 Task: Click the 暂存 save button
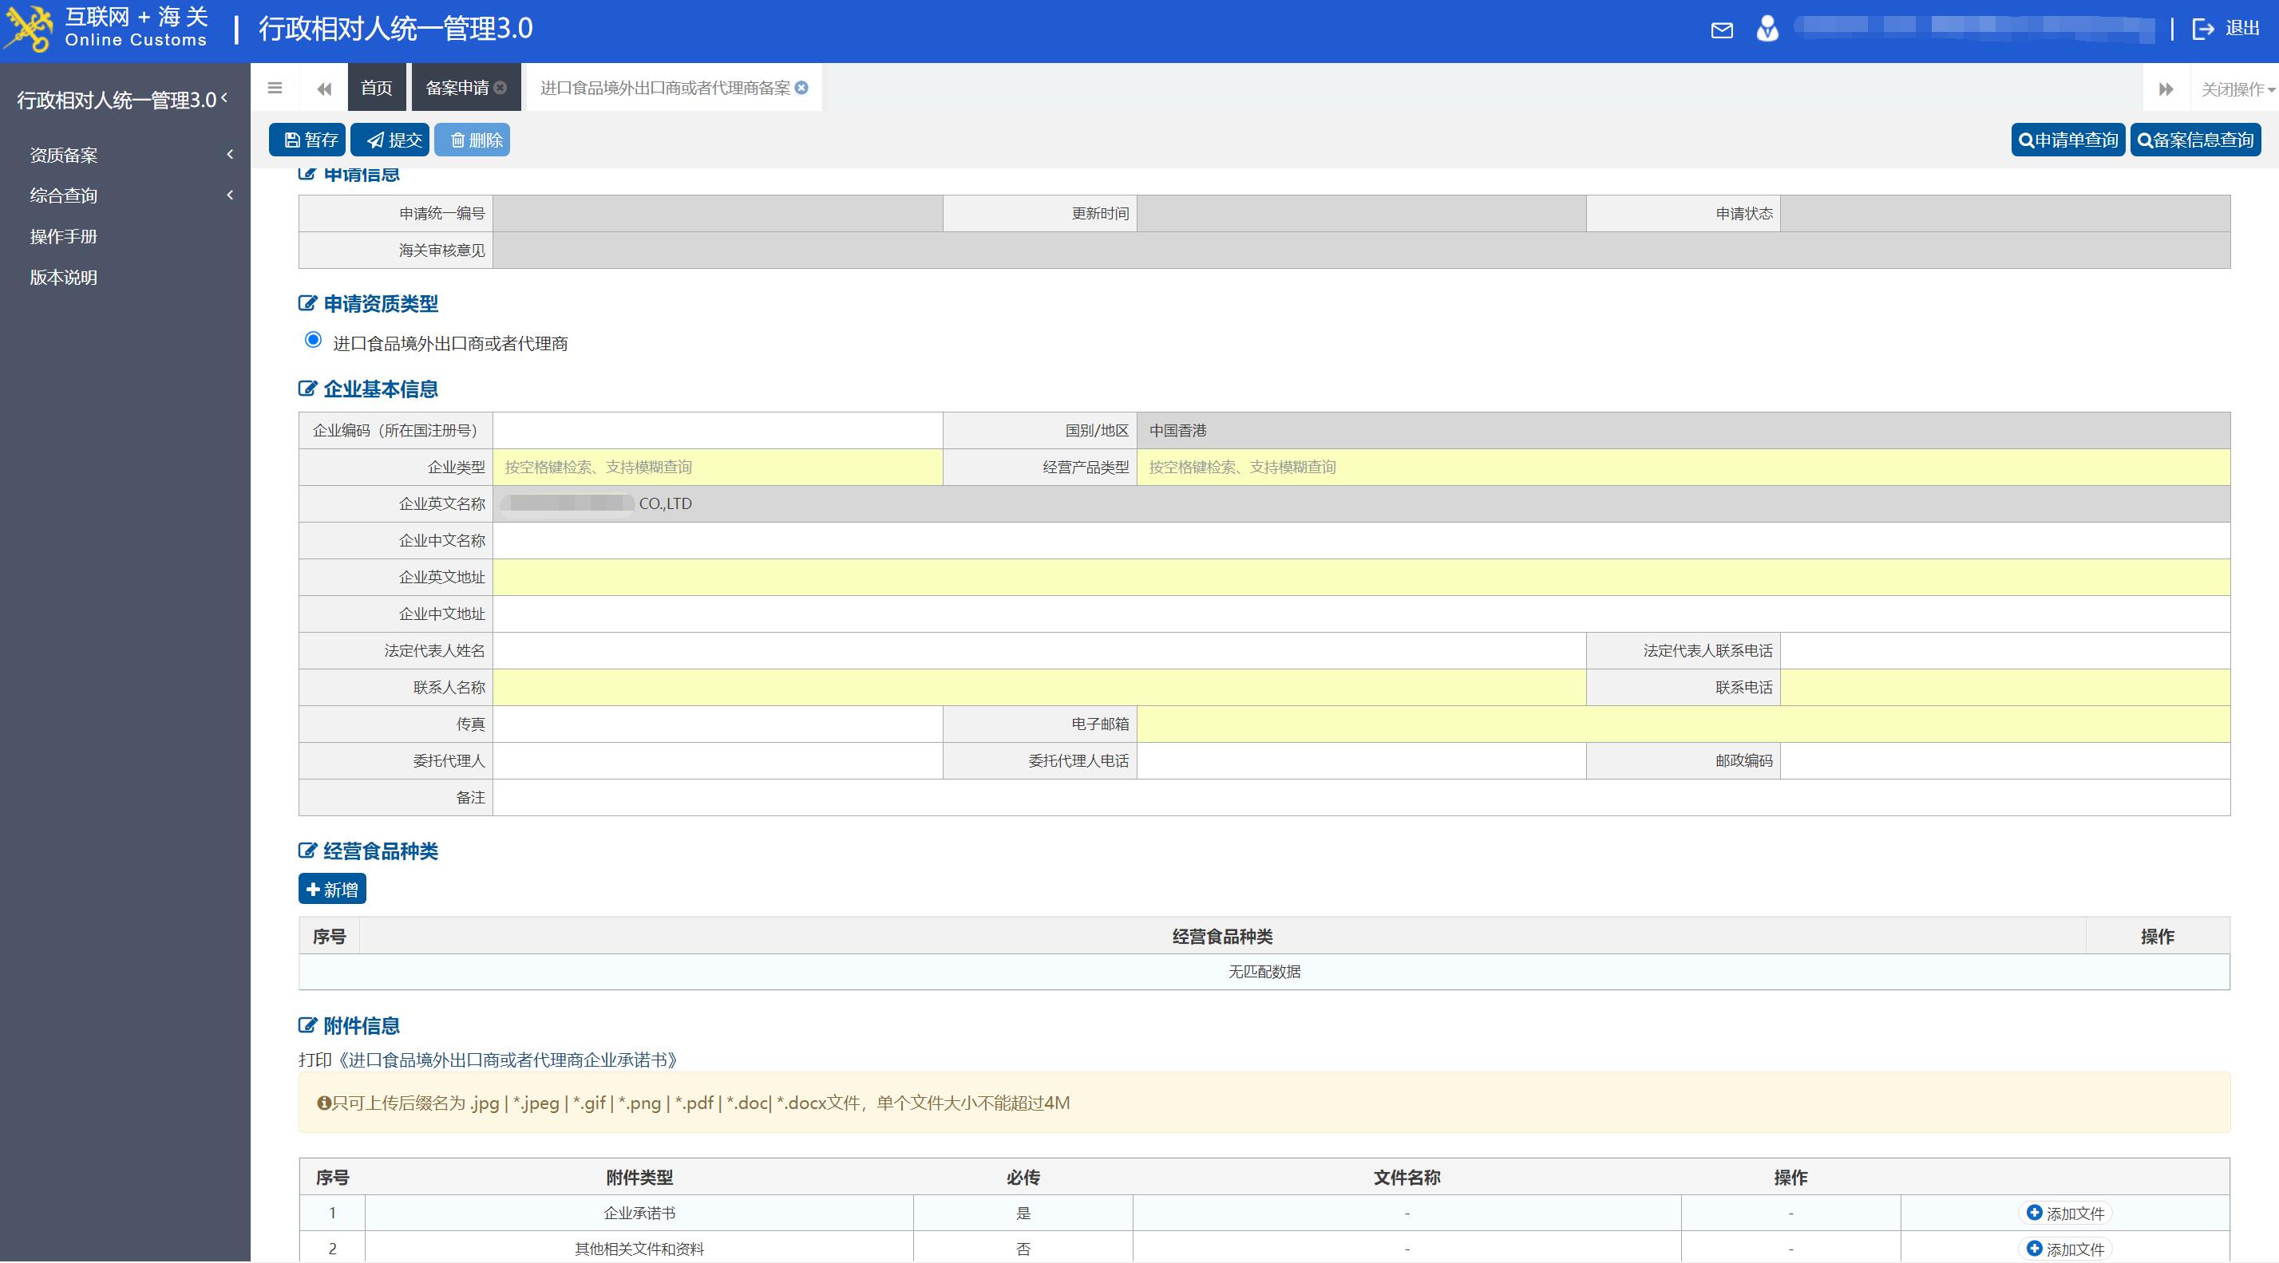[307, 140]
